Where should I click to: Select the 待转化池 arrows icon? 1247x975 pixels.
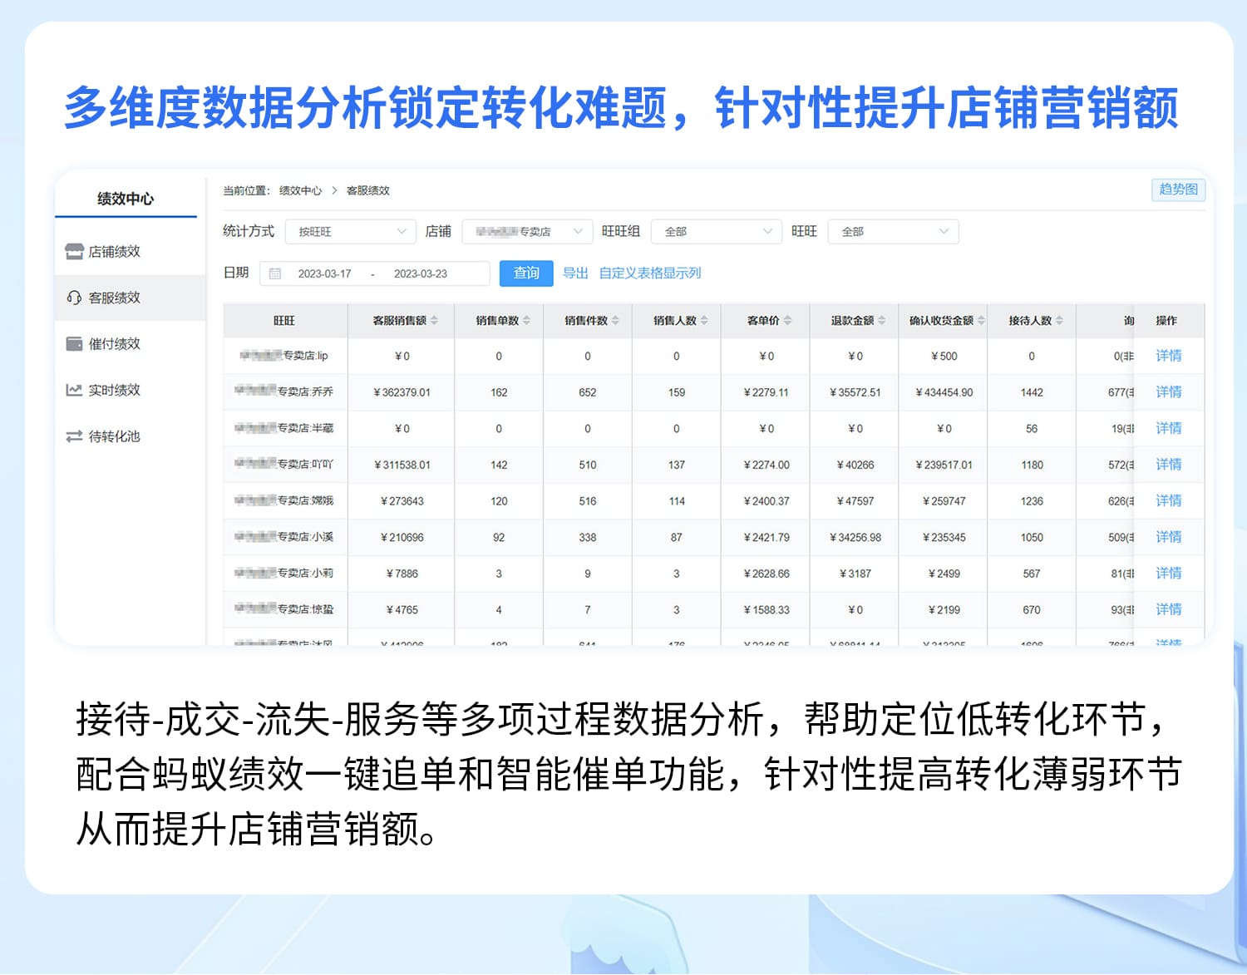[x=73, y=436]
